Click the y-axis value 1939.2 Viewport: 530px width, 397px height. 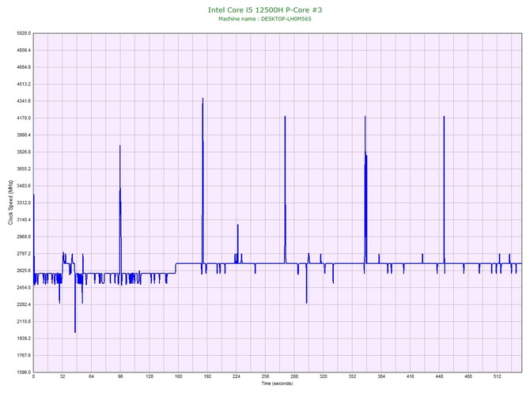point(24,338)
